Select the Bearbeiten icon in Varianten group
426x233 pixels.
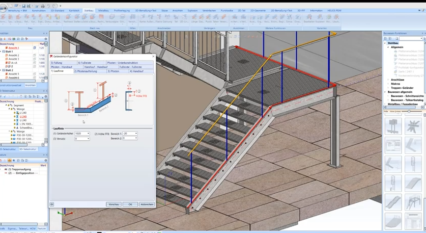pyautogui.click(x=309, y=17)
